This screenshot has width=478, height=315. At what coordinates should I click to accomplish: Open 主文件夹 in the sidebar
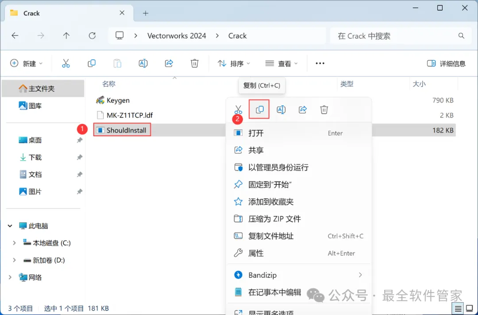(43, 88)
